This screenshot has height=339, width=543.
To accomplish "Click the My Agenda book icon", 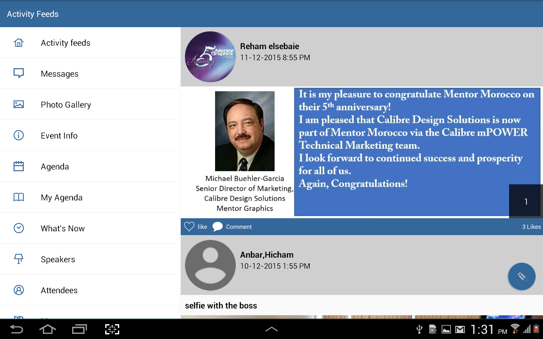I will click(19, 197).
